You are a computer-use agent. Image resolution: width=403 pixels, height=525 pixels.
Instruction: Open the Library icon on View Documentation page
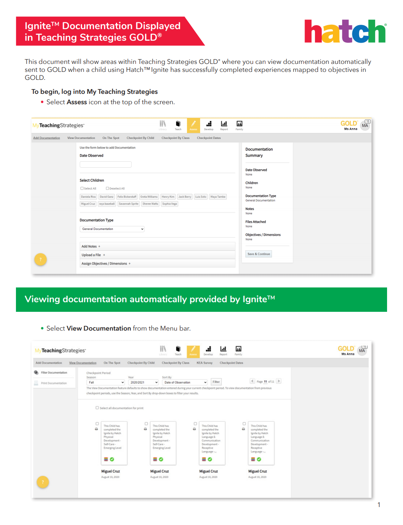click(x=163, y=351)
